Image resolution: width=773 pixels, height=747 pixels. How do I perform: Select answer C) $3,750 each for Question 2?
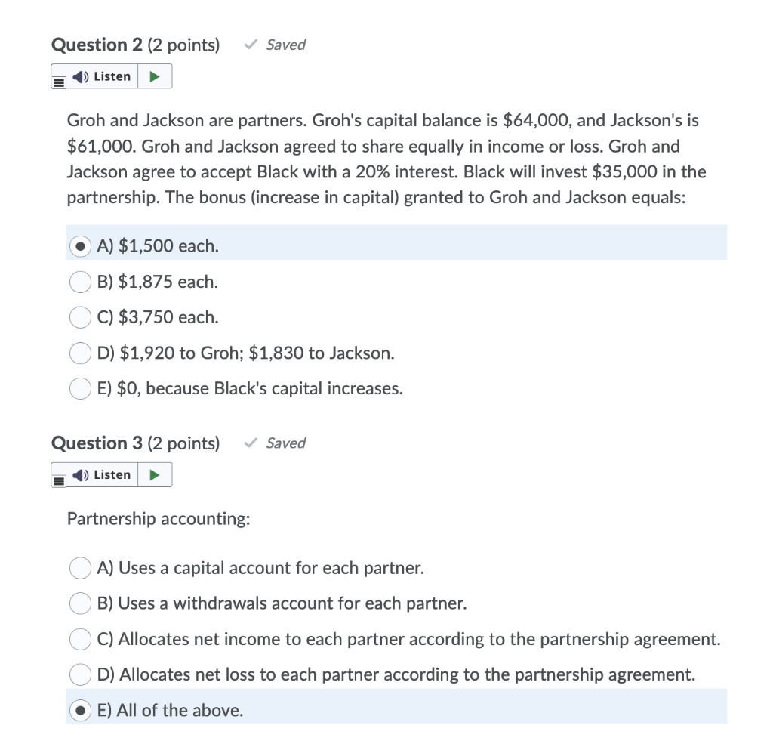[x=80, y=317]
